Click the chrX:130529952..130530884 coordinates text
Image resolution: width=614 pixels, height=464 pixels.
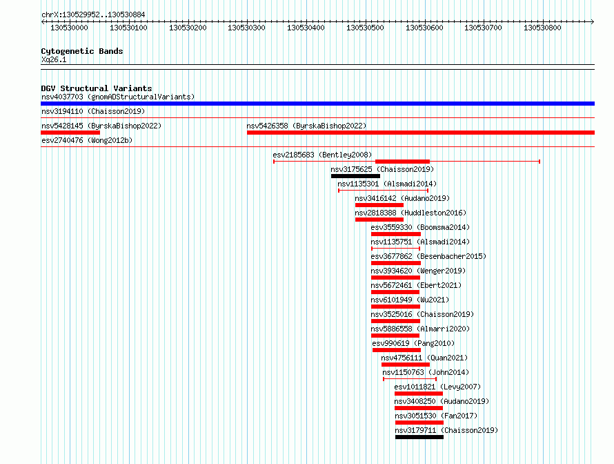coord(93,14)
